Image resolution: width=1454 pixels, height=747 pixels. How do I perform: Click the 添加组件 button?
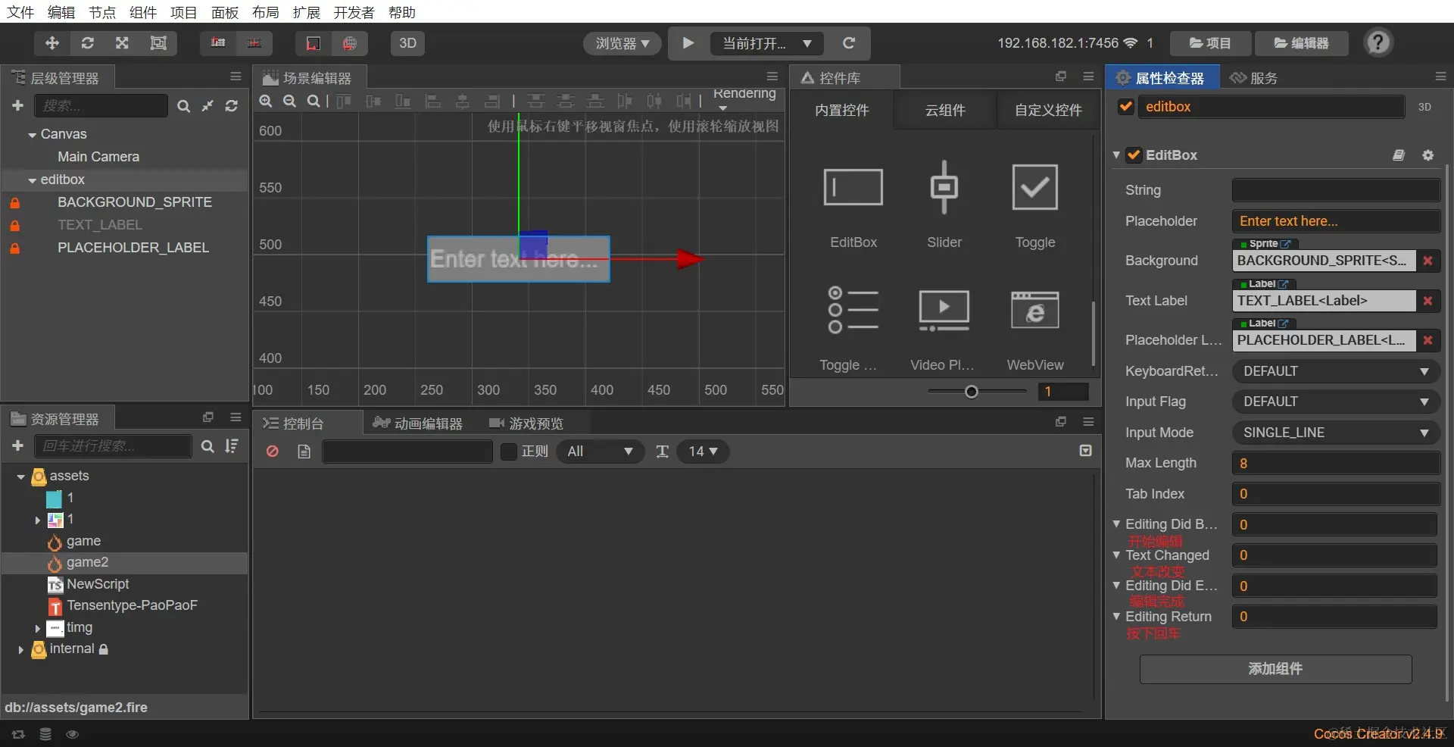1275,669
